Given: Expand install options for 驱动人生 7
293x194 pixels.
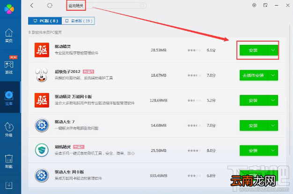Looking at the screenshot, I should [x=273, y=125].
